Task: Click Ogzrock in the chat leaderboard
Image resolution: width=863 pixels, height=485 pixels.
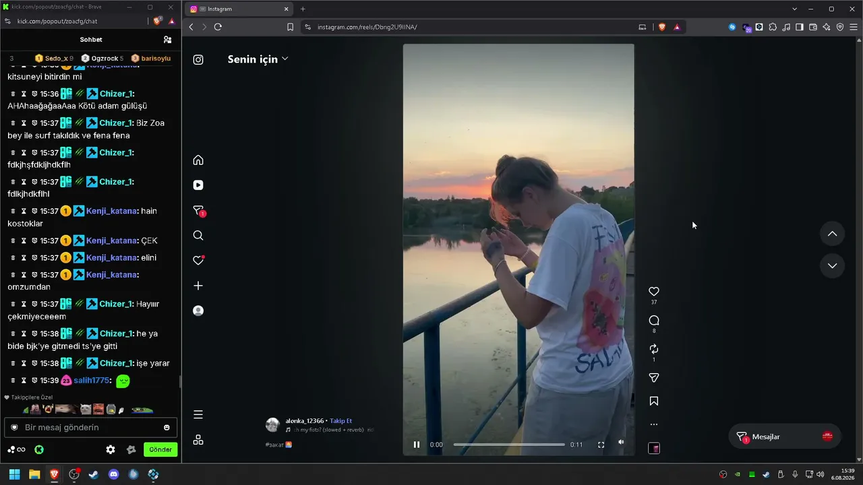Action: tap(102, 59)
